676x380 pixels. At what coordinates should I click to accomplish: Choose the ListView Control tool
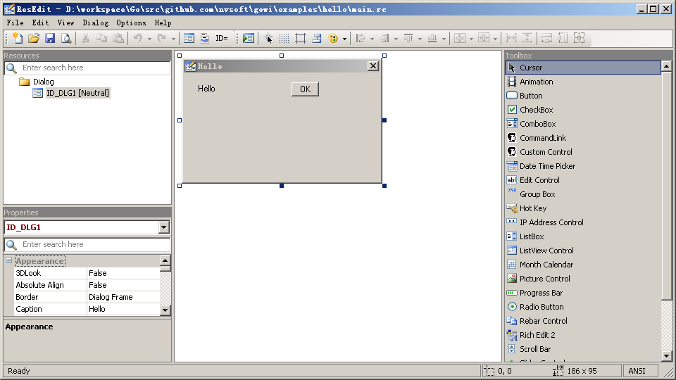pos(583,251)
